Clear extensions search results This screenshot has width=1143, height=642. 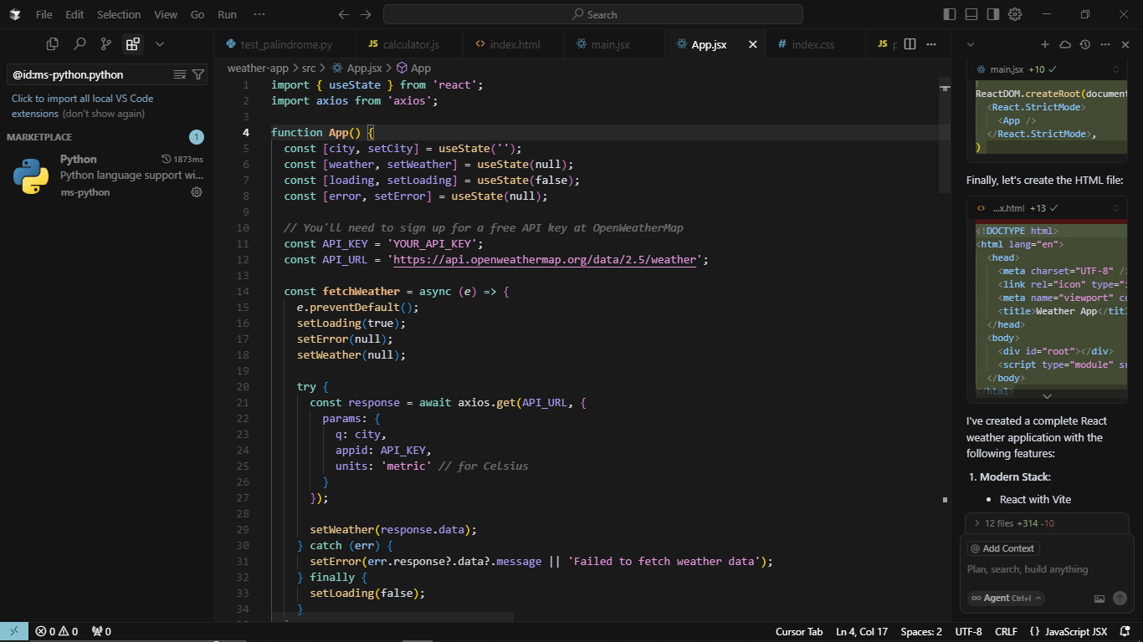click(179, 74)
